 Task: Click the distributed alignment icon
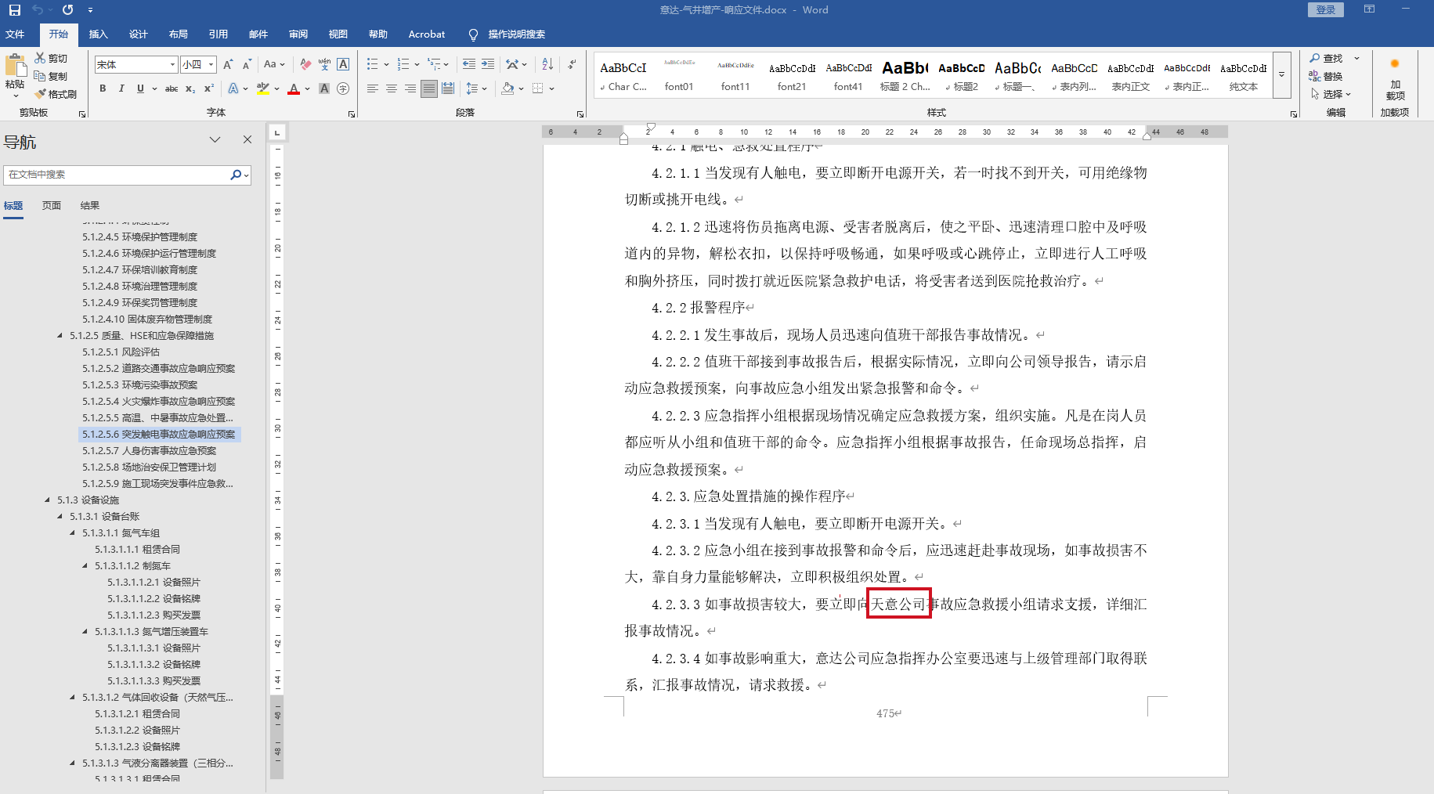pos(447,88)
